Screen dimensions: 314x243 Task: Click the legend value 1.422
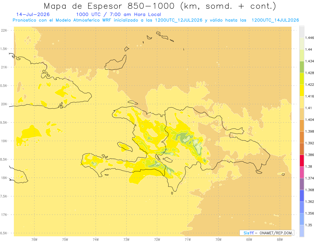pyautogui.click(x=310, y=84)
